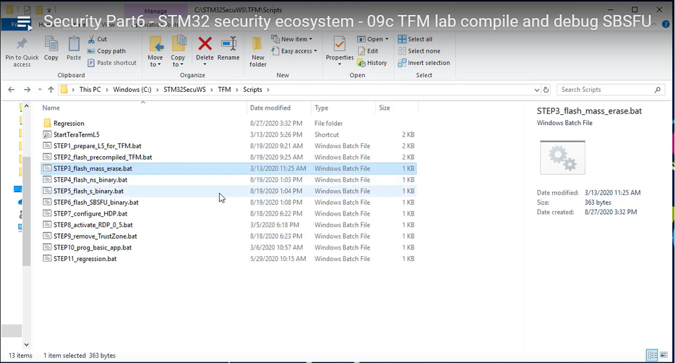Click Copy path command

(106, 51)
